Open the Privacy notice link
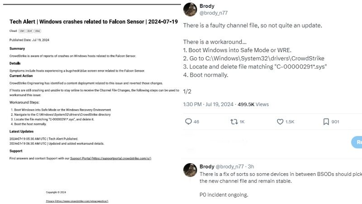362x204 pixels. pos(77,201)
